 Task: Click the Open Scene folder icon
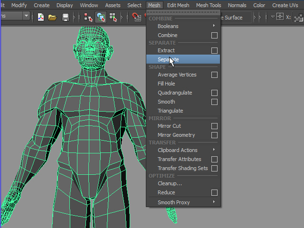tap(53, 17)
